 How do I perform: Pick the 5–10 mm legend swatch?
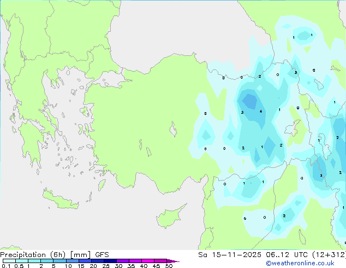(x=59, y=261)
